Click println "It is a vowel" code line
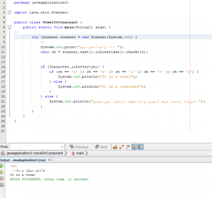Image resolution: width=212 pixels, height=198 pixels. [x=97, y=77]
